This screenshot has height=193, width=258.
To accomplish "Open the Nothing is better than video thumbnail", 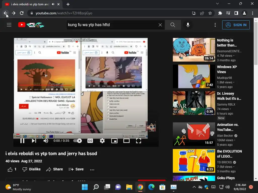I will [x=194, y=50].
